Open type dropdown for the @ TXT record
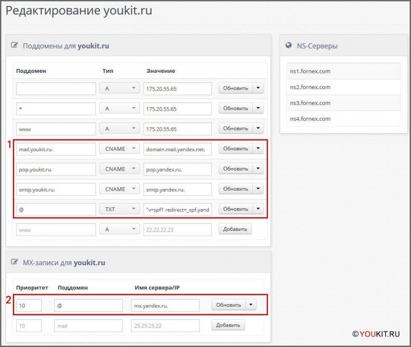The image size is (411, 347). pos(120,209)
